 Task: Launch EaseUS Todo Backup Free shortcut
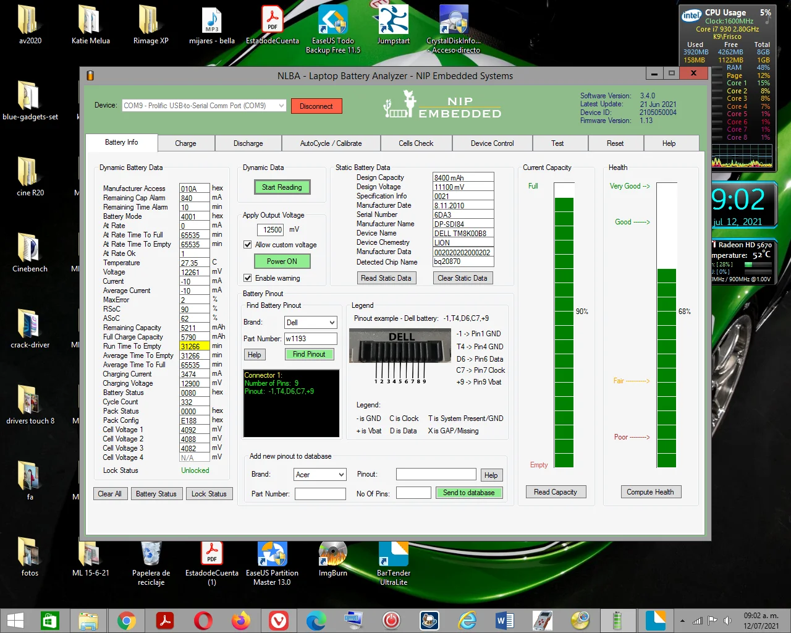333,29
